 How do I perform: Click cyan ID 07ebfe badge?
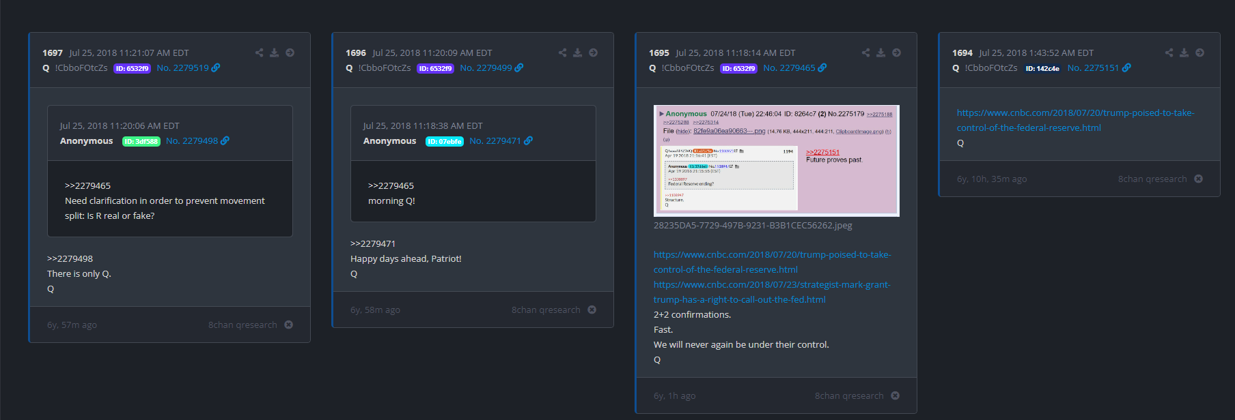445,141
